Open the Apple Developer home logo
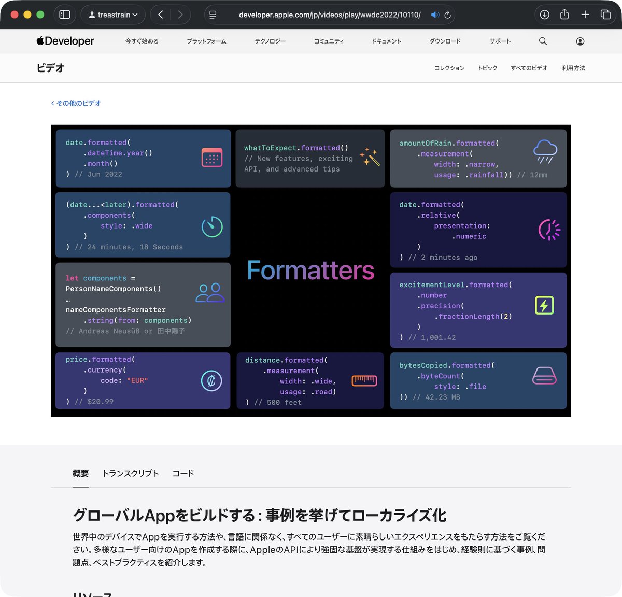The image size is (622, 597). (x=65, y=41)
